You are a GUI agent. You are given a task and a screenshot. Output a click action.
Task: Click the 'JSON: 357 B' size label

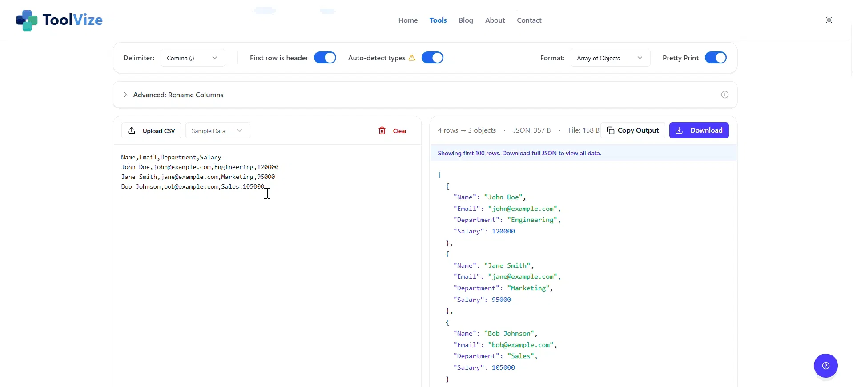click(x=532, y=130)
